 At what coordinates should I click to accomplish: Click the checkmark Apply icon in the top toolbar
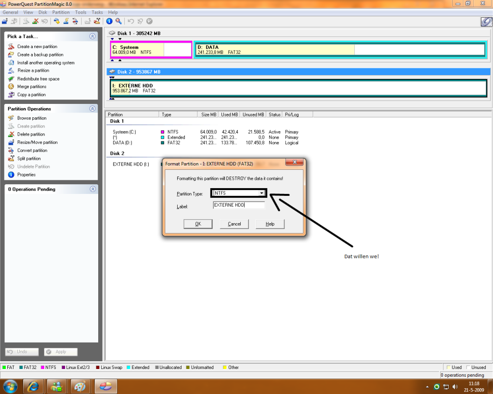[150, 21]
